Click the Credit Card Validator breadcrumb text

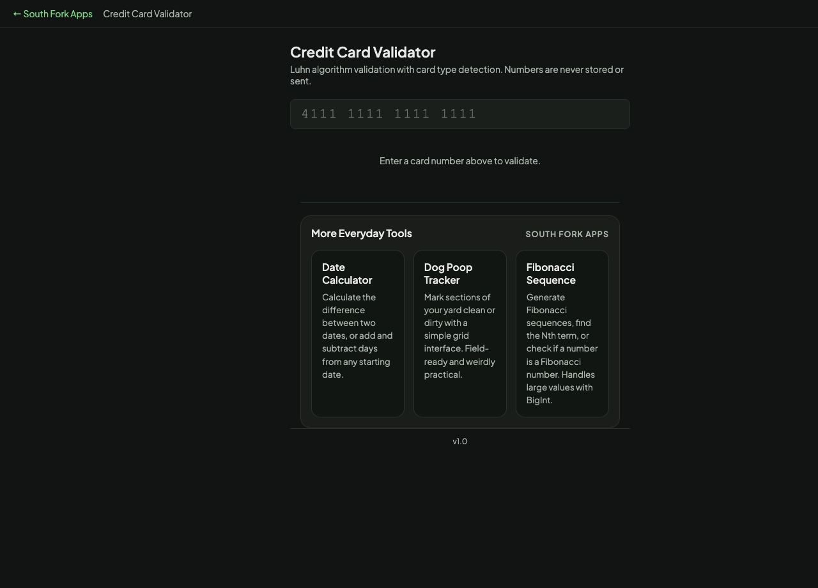tap(148, 13)
